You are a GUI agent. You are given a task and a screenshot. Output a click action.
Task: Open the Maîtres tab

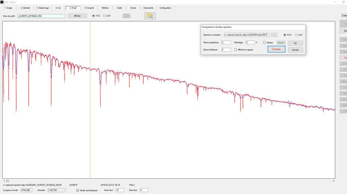(105, 8)
